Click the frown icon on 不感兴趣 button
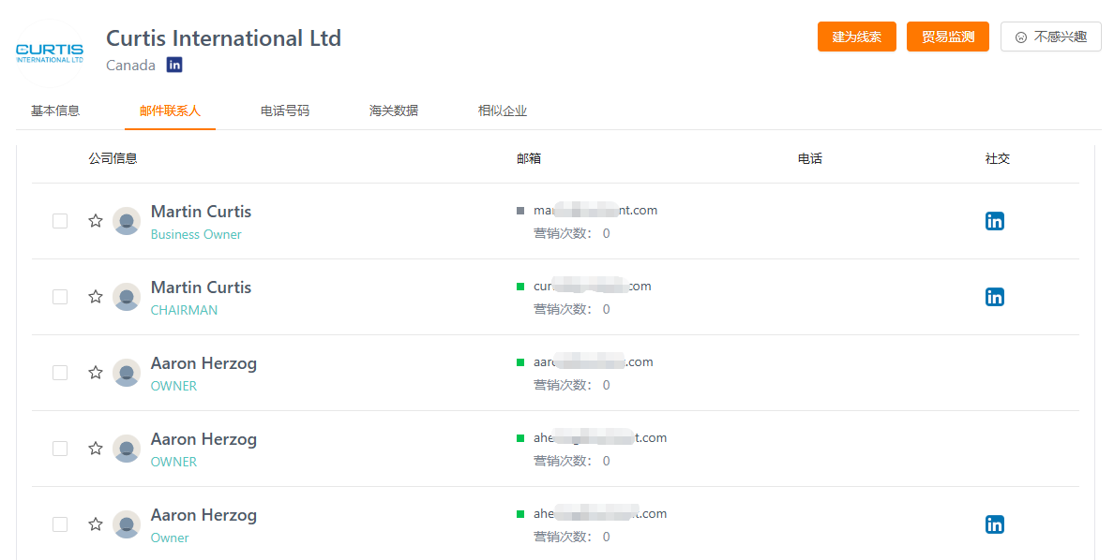Screen dimensions: 1114x560 [1021, 37]
